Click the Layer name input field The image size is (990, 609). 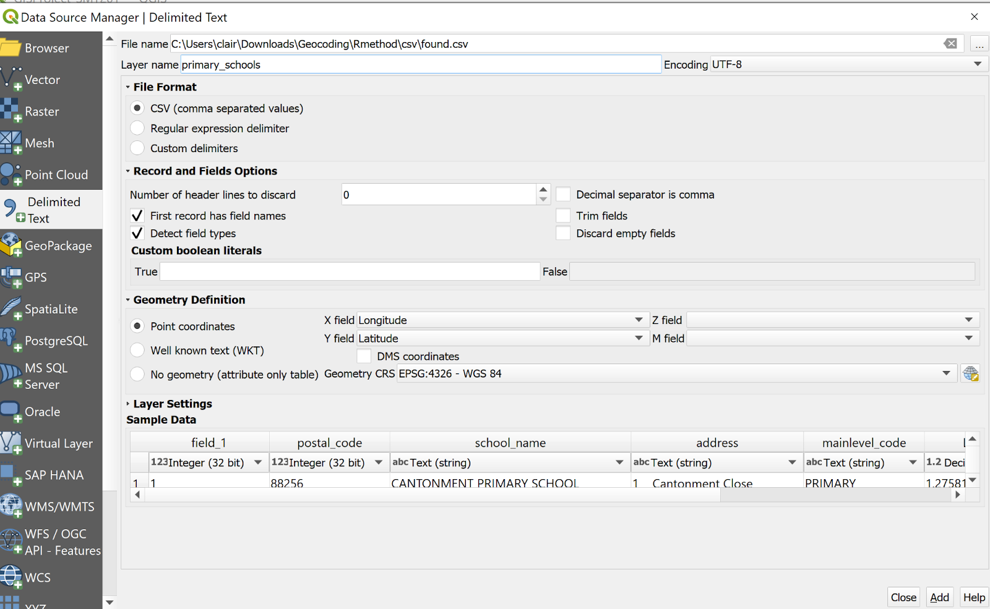[x=421, y=65]
